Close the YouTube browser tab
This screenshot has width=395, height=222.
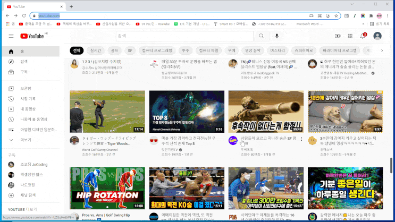point(62,7)
